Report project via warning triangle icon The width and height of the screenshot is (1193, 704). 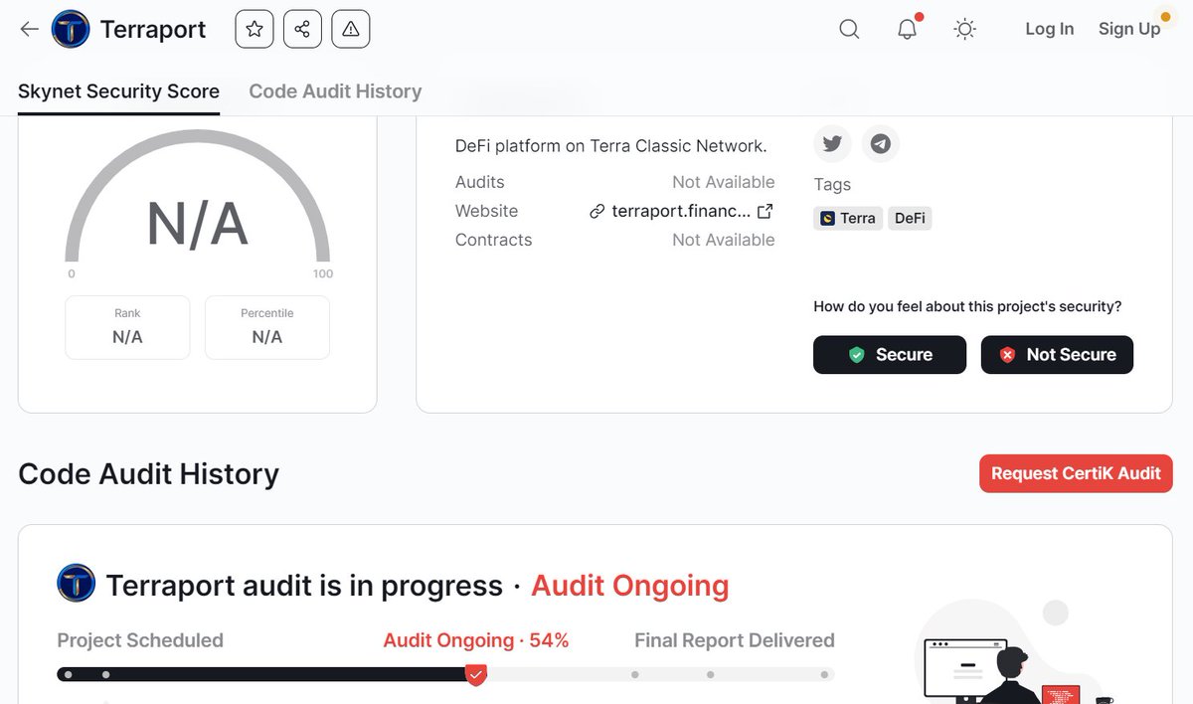click(x=351, y=29)
